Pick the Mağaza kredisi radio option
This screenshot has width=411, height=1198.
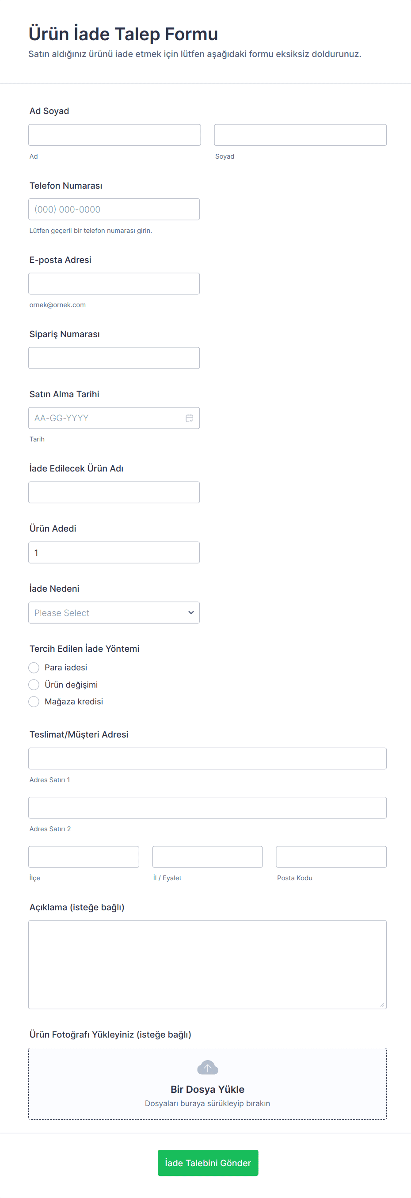[34, 701]
